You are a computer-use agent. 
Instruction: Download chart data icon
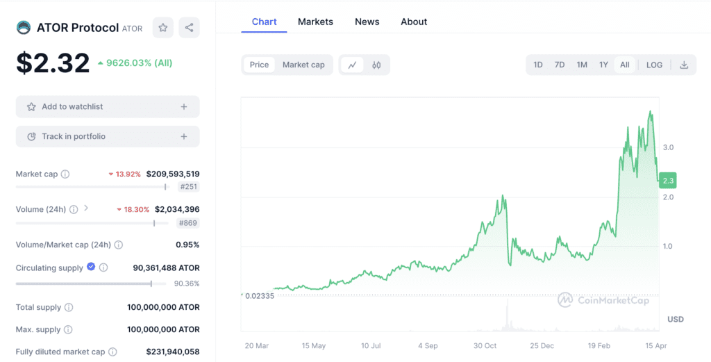pyautogui.click(x=684, y=65)
